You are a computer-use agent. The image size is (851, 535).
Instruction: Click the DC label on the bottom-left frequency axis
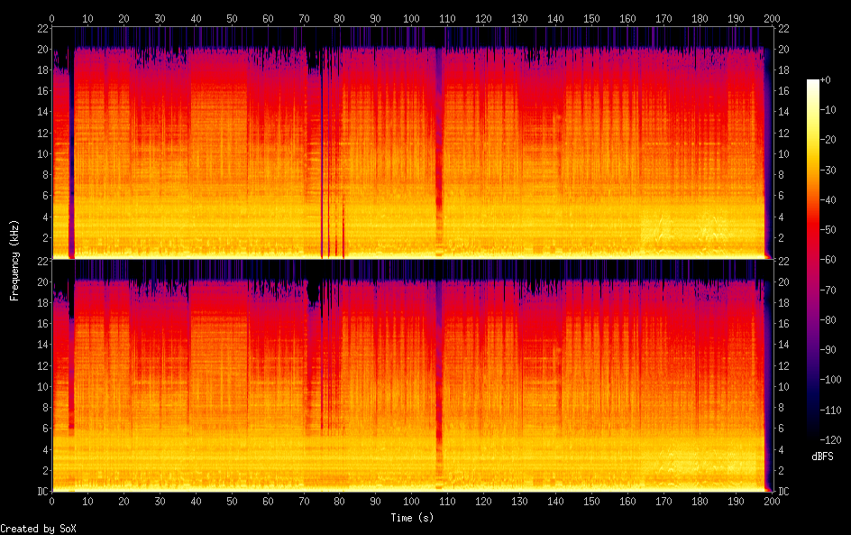tap(40, 492)
